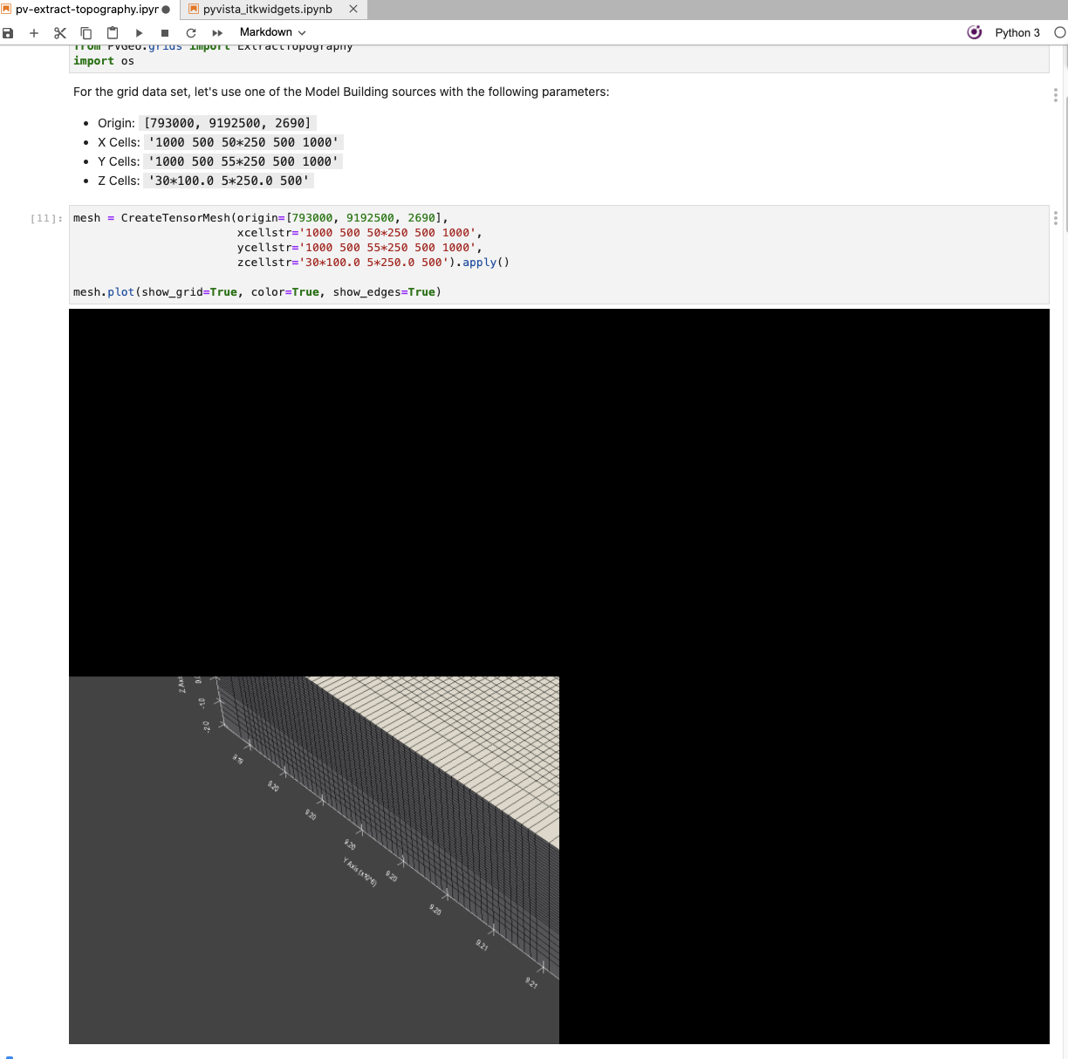Insert a cell below with plus icon
1068x1059 pixels.
tap(34, 33)
